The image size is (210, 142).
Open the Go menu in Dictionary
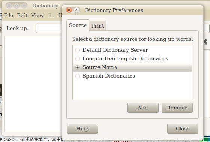[51, 15]
